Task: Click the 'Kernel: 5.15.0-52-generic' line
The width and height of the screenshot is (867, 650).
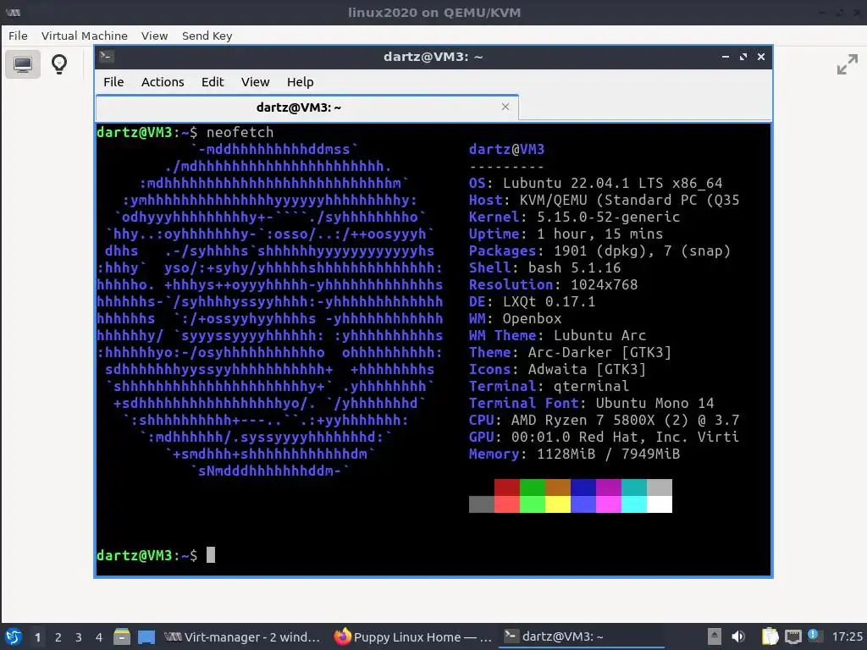Action: click(574, 217)
